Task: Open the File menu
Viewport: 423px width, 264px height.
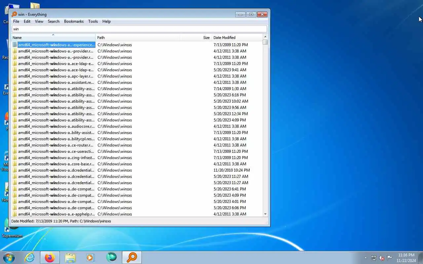Action: [16, 21]
